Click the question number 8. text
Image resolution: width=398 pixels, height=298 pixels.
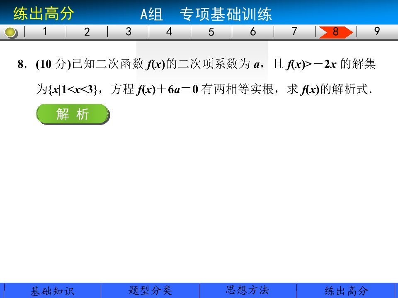[22, 64]
